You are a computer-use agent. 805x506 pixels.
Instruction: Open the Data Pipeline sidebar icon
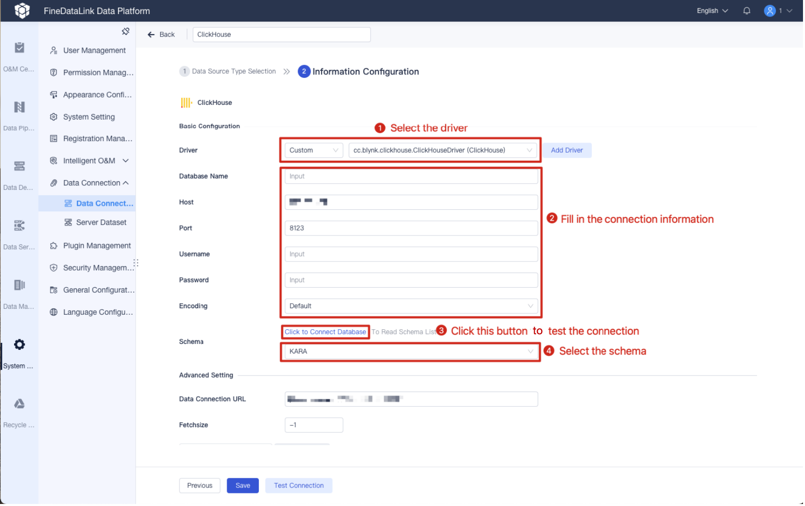19,107
